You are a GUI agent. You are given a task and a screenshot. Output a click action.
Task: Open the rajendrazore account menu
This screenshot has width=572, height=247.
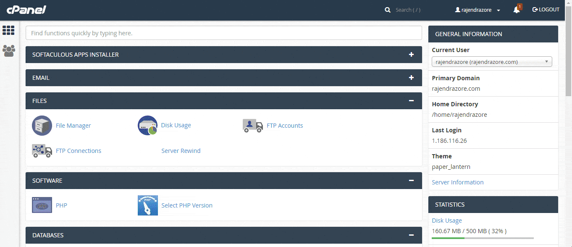(x=477, y=9)
